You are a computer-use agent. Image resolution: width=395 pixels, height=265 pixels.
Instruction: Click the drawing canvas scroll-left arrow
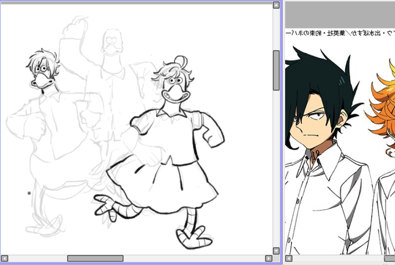tap(5, 259)
